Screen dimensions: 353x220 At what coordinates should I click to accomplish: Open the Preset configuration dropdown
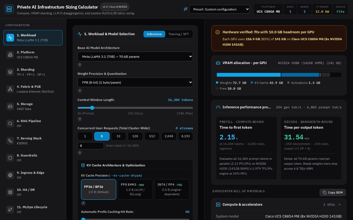click(220, 9)
